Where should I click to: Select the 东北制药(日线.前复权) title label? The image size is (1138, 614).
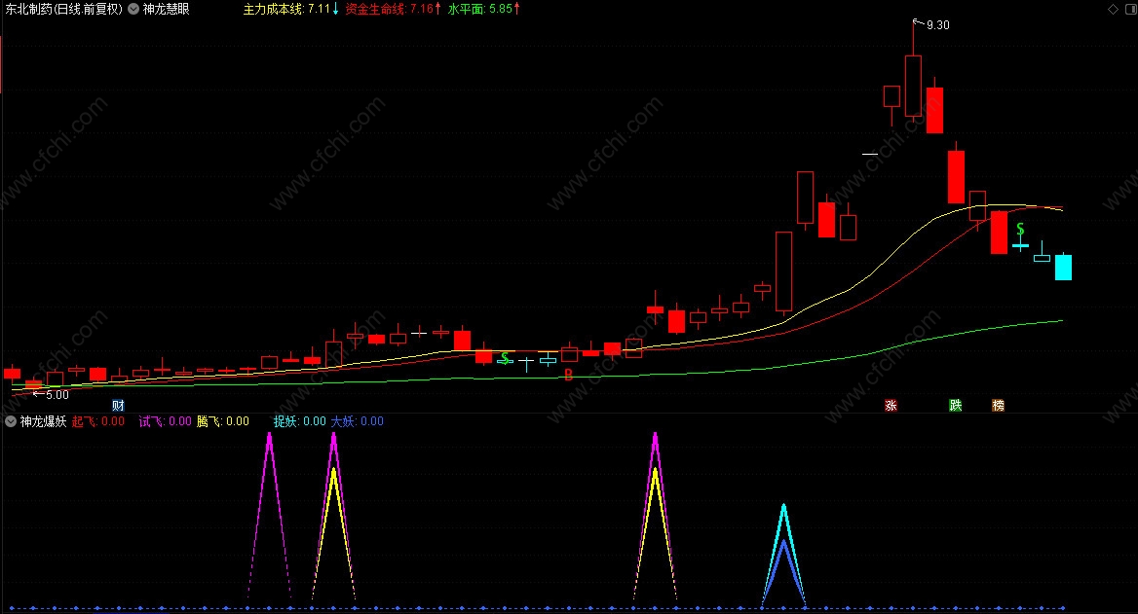pos(64,10)
